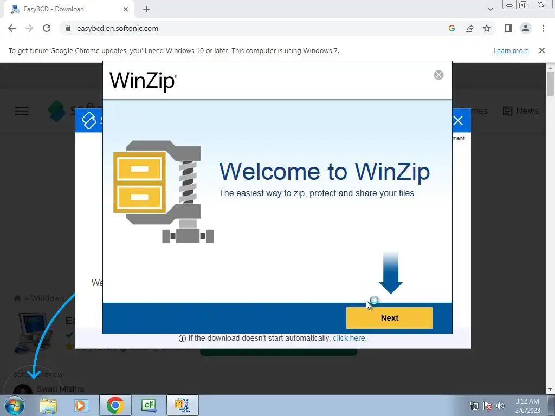Click the site lock icon in address bar
The height and width of the screenshot is (416, 555).
click(68, 28)
